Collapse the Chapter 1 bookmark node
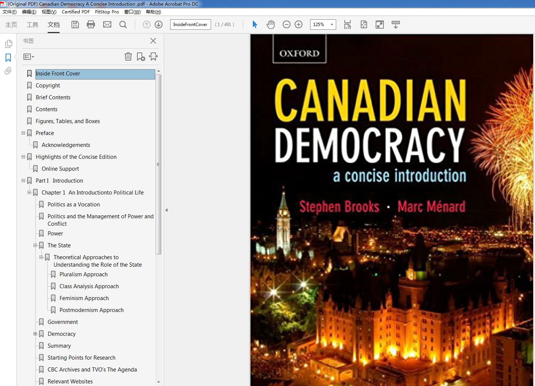535x386 pixels. tap(29, 192)
